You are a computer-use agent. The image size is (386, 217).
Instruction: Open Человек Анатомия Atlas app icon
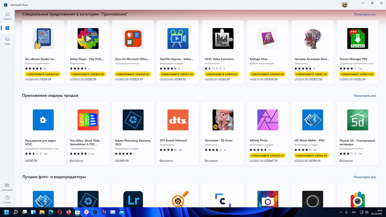pyautogui.click(x=313, y=39)
